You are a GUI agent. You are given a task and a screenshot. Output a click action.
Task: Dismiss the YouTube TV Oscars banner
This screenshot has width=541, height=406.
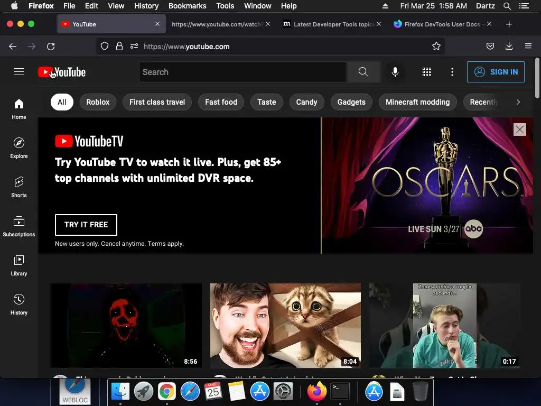(x=520, y=130)
